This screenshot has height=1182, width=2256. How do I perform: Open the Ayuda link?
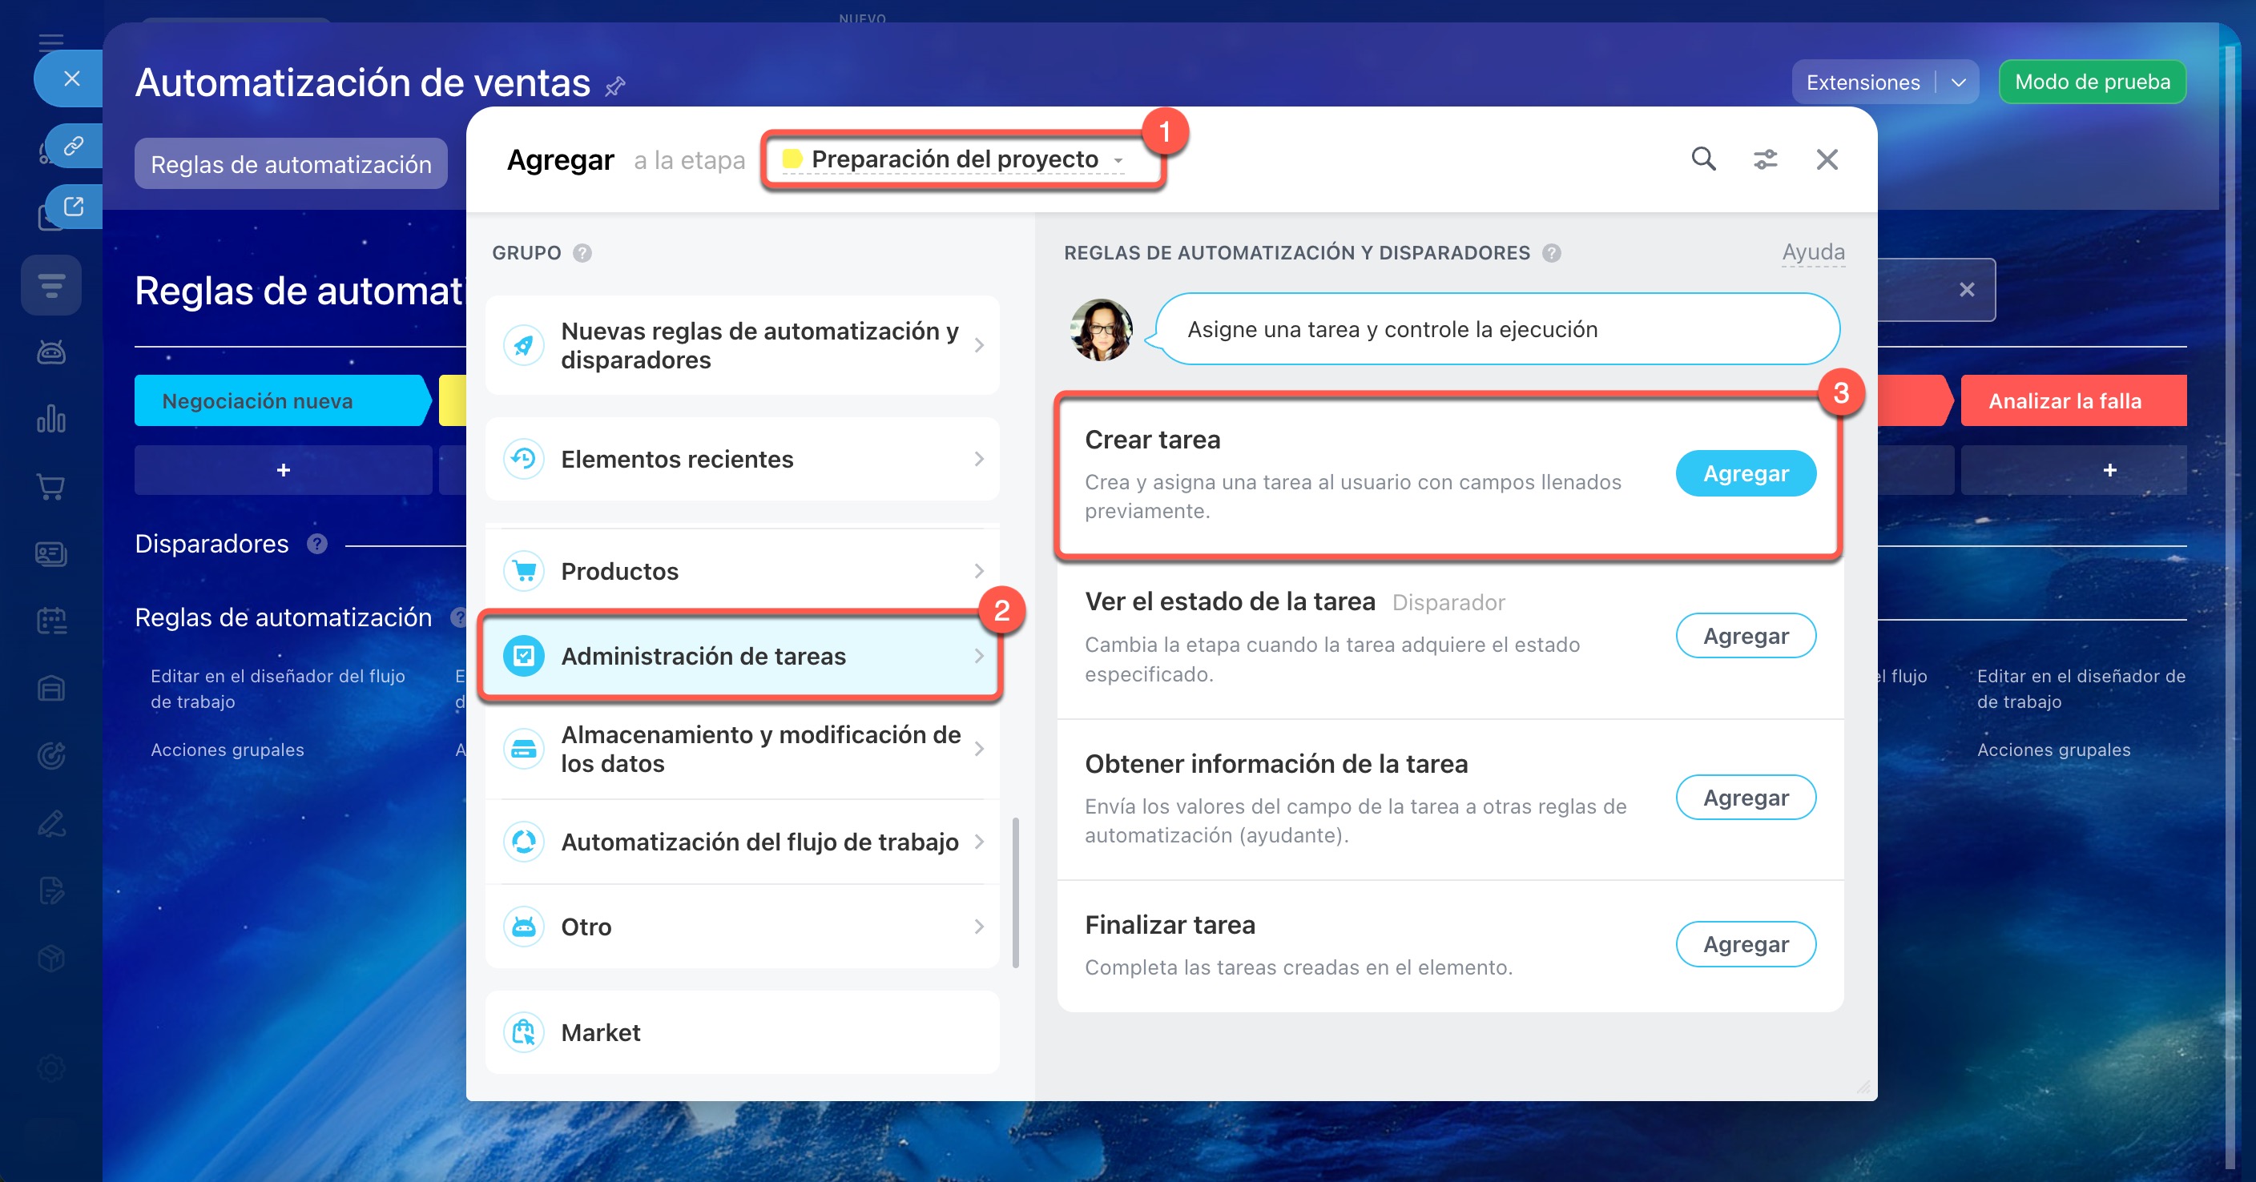click(1813, 252)
